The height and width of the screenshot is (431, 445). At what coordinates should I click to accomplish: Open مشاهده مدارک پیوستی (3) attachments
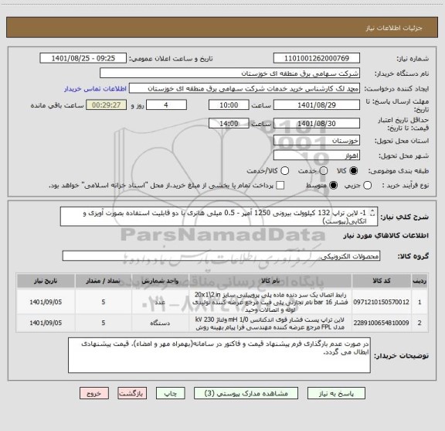point(246,393)
